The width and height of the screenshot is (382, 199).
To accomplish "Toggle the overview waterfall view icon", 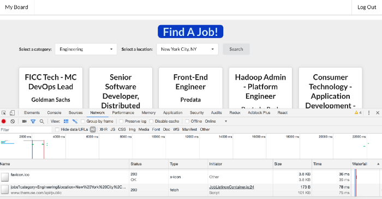I will tap(75, 121).
